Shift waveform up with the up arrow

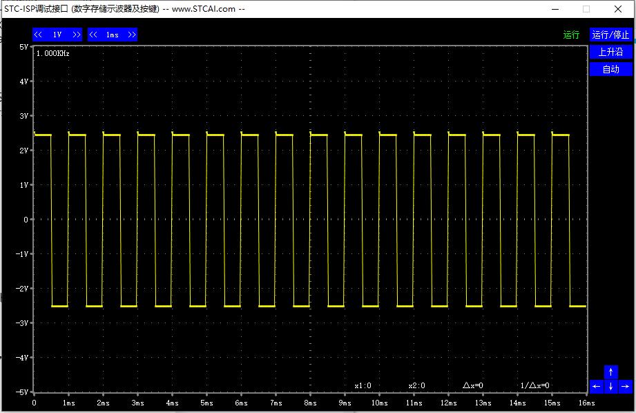610,372
